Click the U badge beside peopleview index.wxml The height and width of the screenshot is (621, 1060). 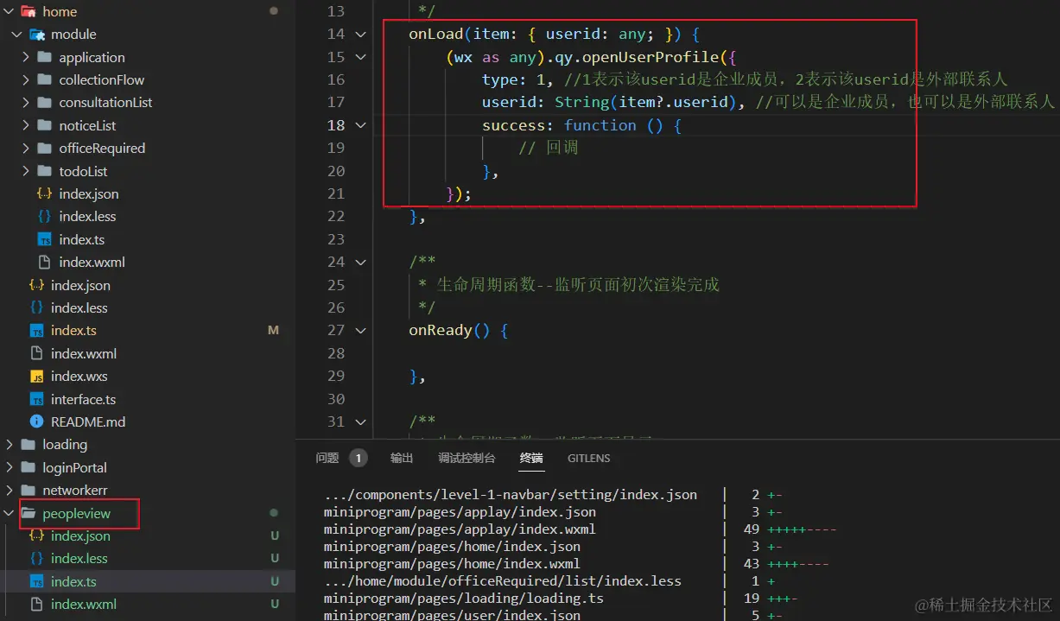(x=275, y=605)
